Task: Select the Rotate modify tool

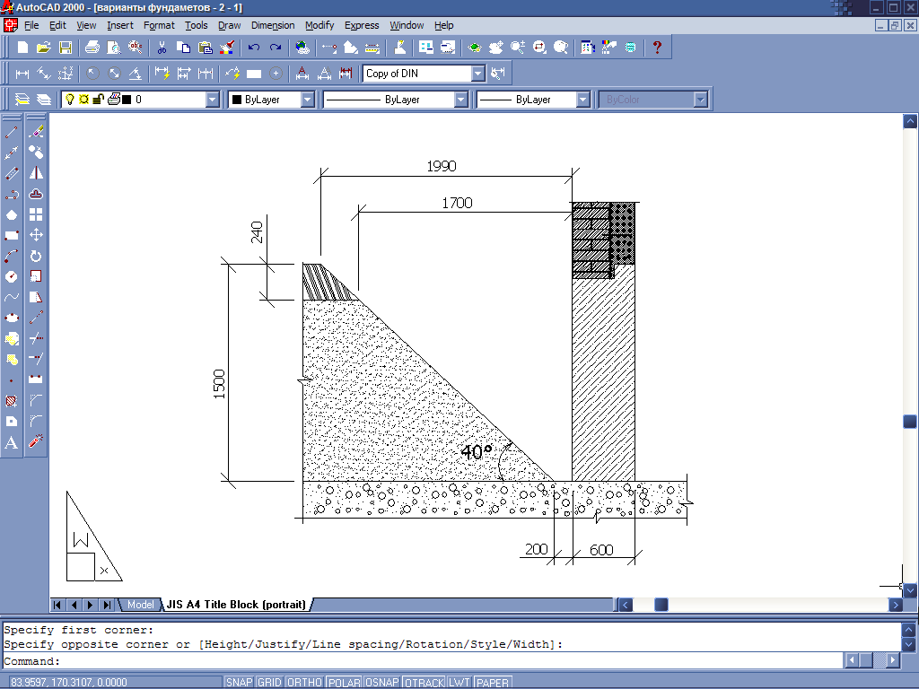Action: (x=37, y=256)
